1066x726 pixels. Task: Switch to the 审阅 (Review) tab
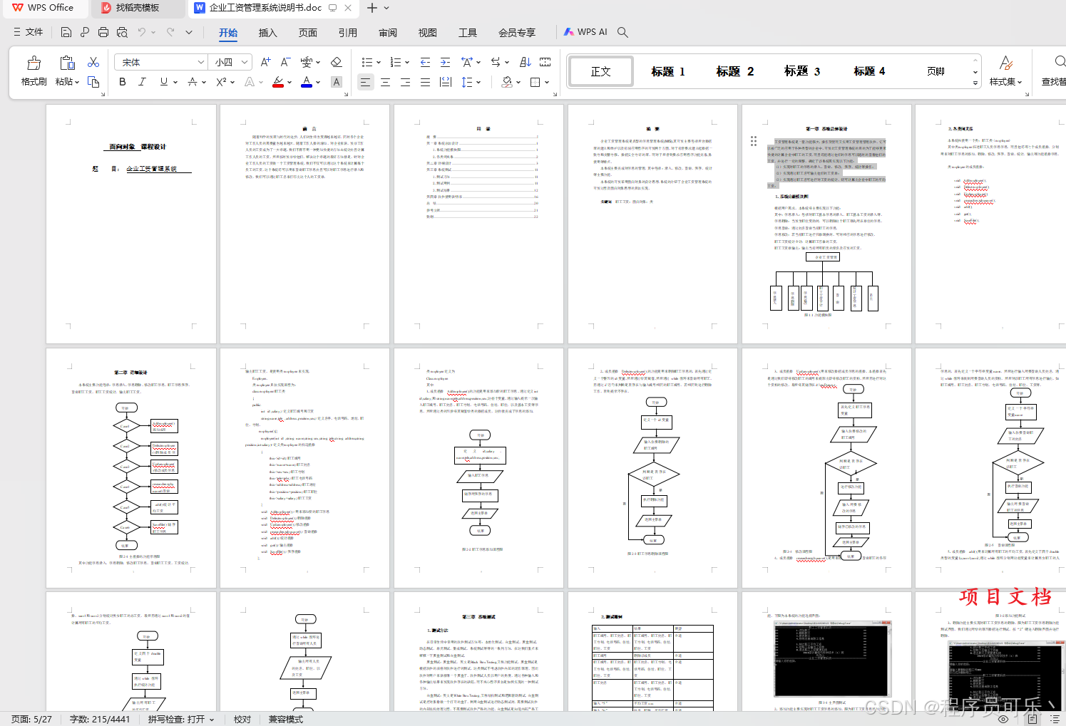pyautogui.click(x=387, y=32)
